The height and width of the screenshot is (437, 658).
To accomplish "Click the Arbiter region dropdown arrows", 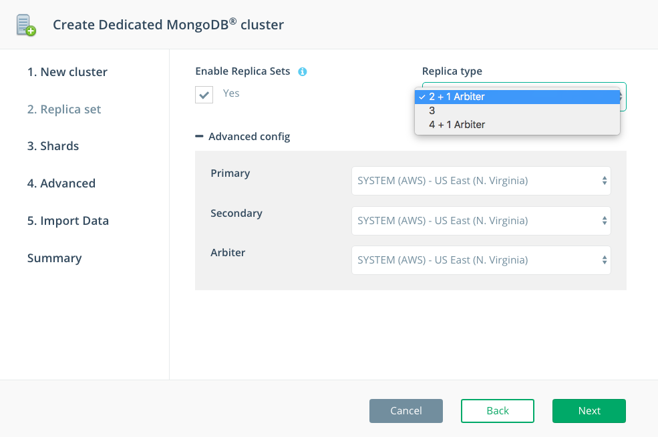I will (605, 260).
